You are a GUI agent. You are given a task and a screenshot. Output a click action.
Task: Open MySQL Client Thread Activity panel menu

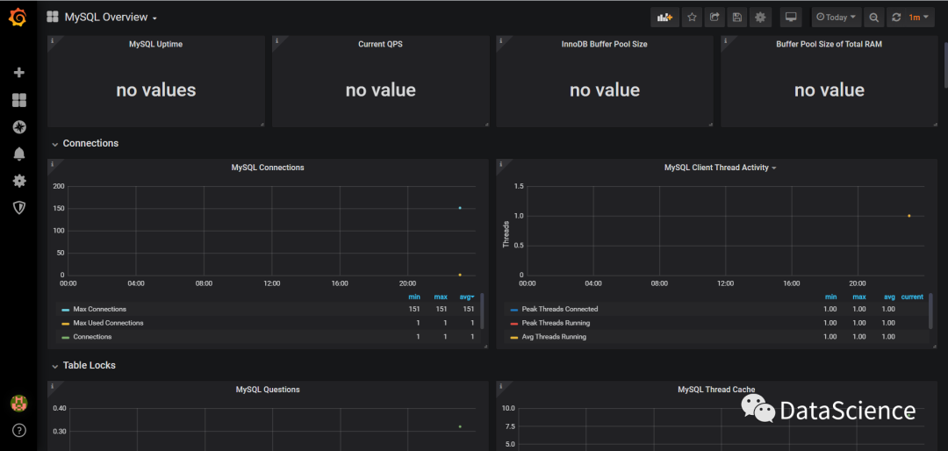coord(720,168)
